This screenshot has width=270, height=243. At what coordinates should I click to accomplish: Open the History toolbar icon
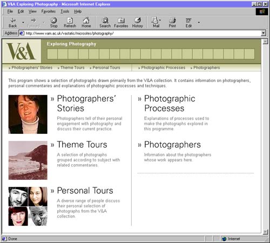(137, 21)
